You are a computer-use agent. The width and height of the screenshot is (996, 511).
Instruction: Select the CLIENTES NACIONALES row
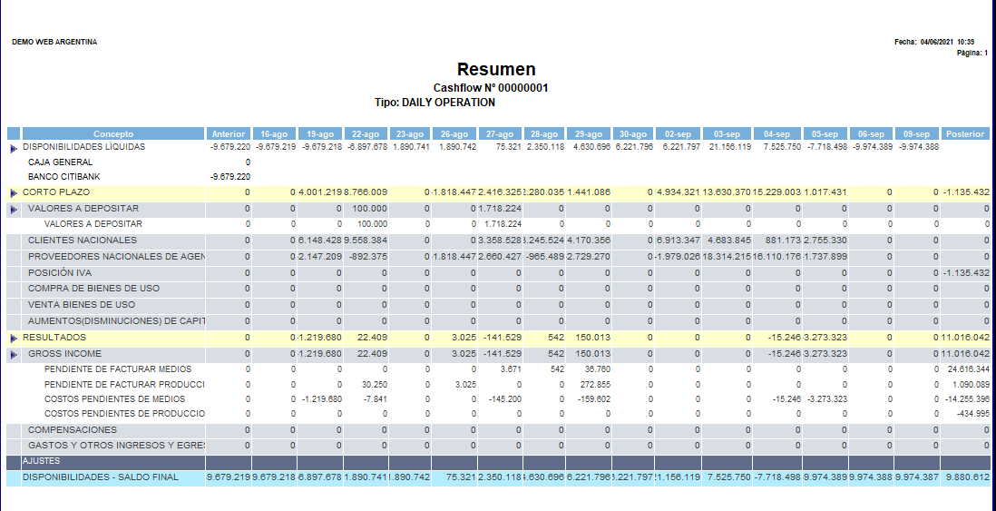[x=83, y=241]
